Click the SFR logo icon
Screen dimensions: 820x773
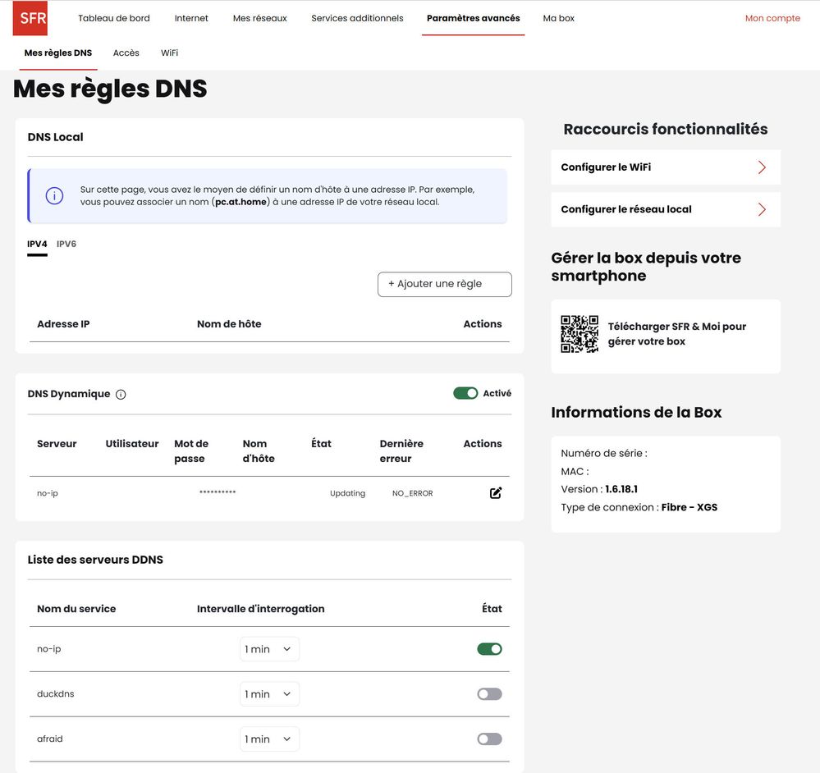[x=30, y=18]
